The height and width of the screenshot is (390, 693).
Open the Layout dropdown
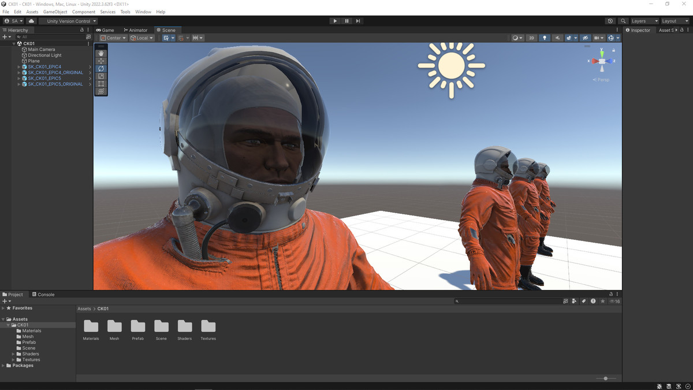coord(675,21)
